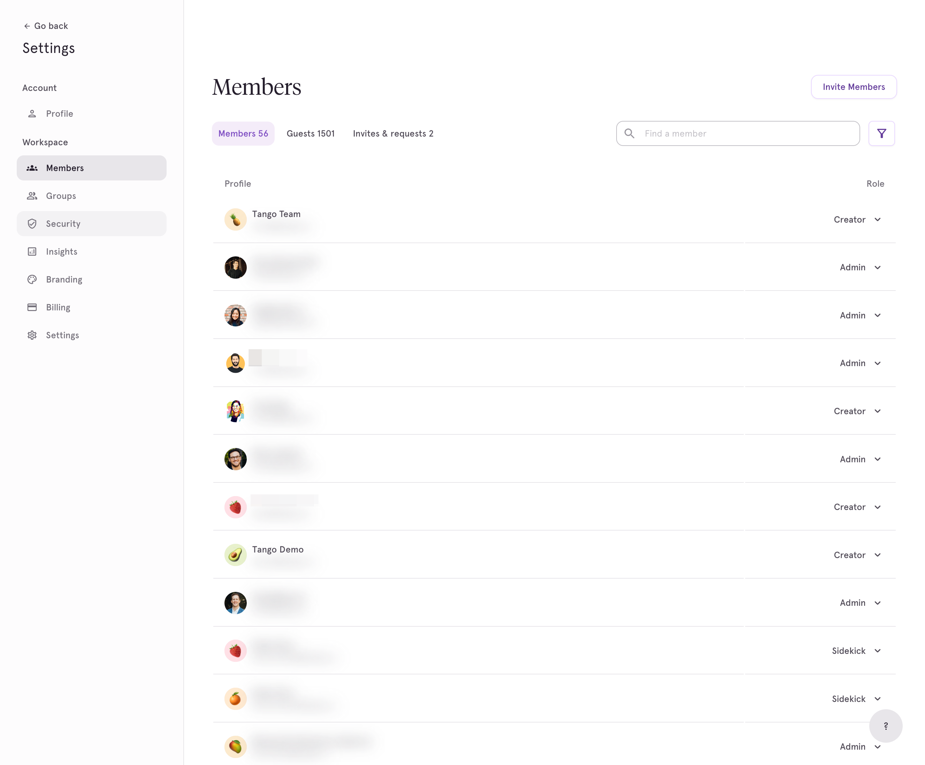925x765 pixels.
Task: Switch to the Guests 1501 tab
Action: click(311, 133)
